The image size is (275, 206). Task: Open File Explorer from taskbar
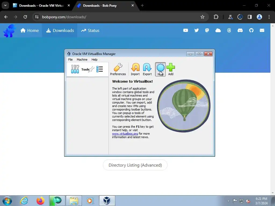coord(74,201)
